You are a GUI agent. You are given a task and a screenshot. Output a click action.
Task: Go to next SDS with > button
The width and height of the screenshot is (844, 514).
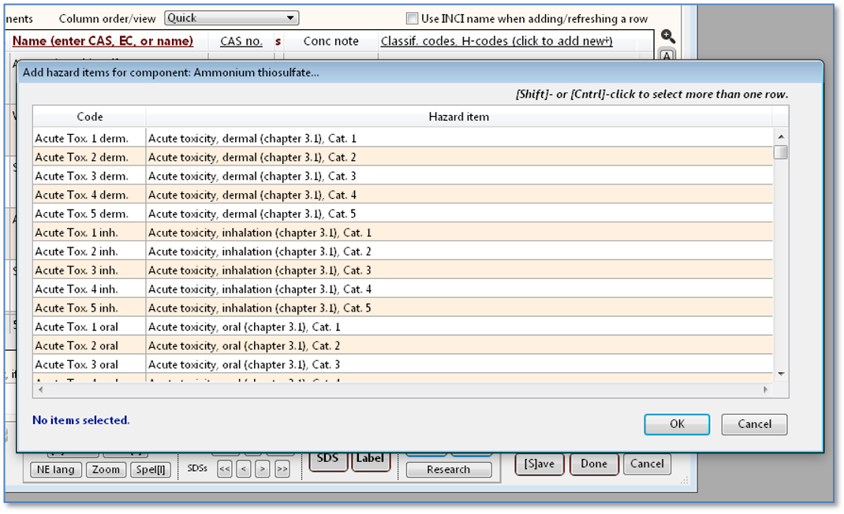point(262,469)
